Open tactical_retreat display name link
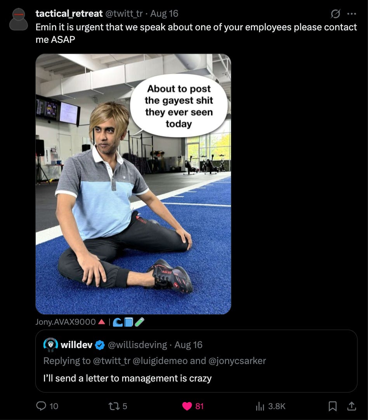The image size is (368, 420). 69,13
